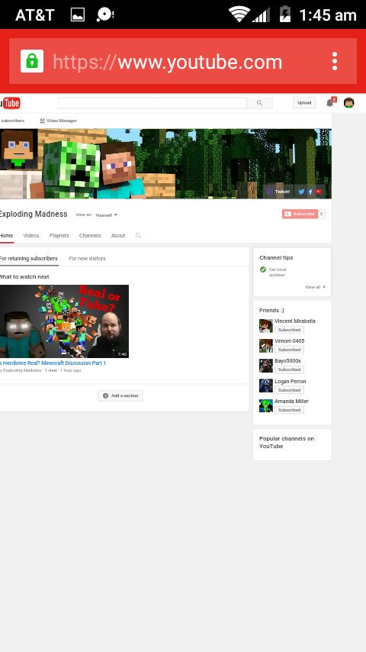Switch to the Channels tab
The image size is (366, 652).
pyautogui.click(x=90, y=235)
